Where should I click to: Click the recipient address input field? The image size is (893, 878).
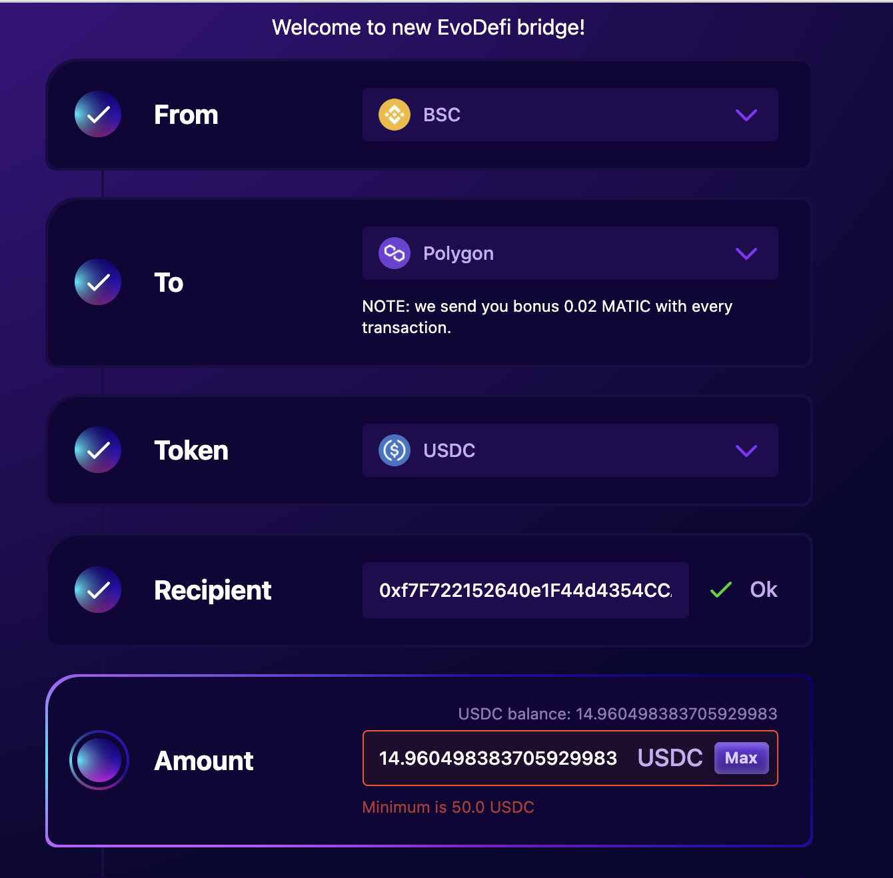[525, 590]
